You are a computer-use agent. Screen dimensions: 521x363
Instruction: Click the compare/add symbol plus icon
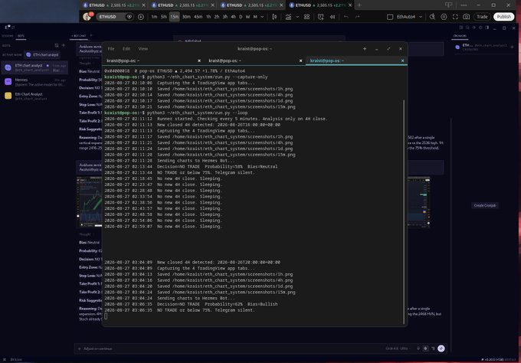(141, 17)
